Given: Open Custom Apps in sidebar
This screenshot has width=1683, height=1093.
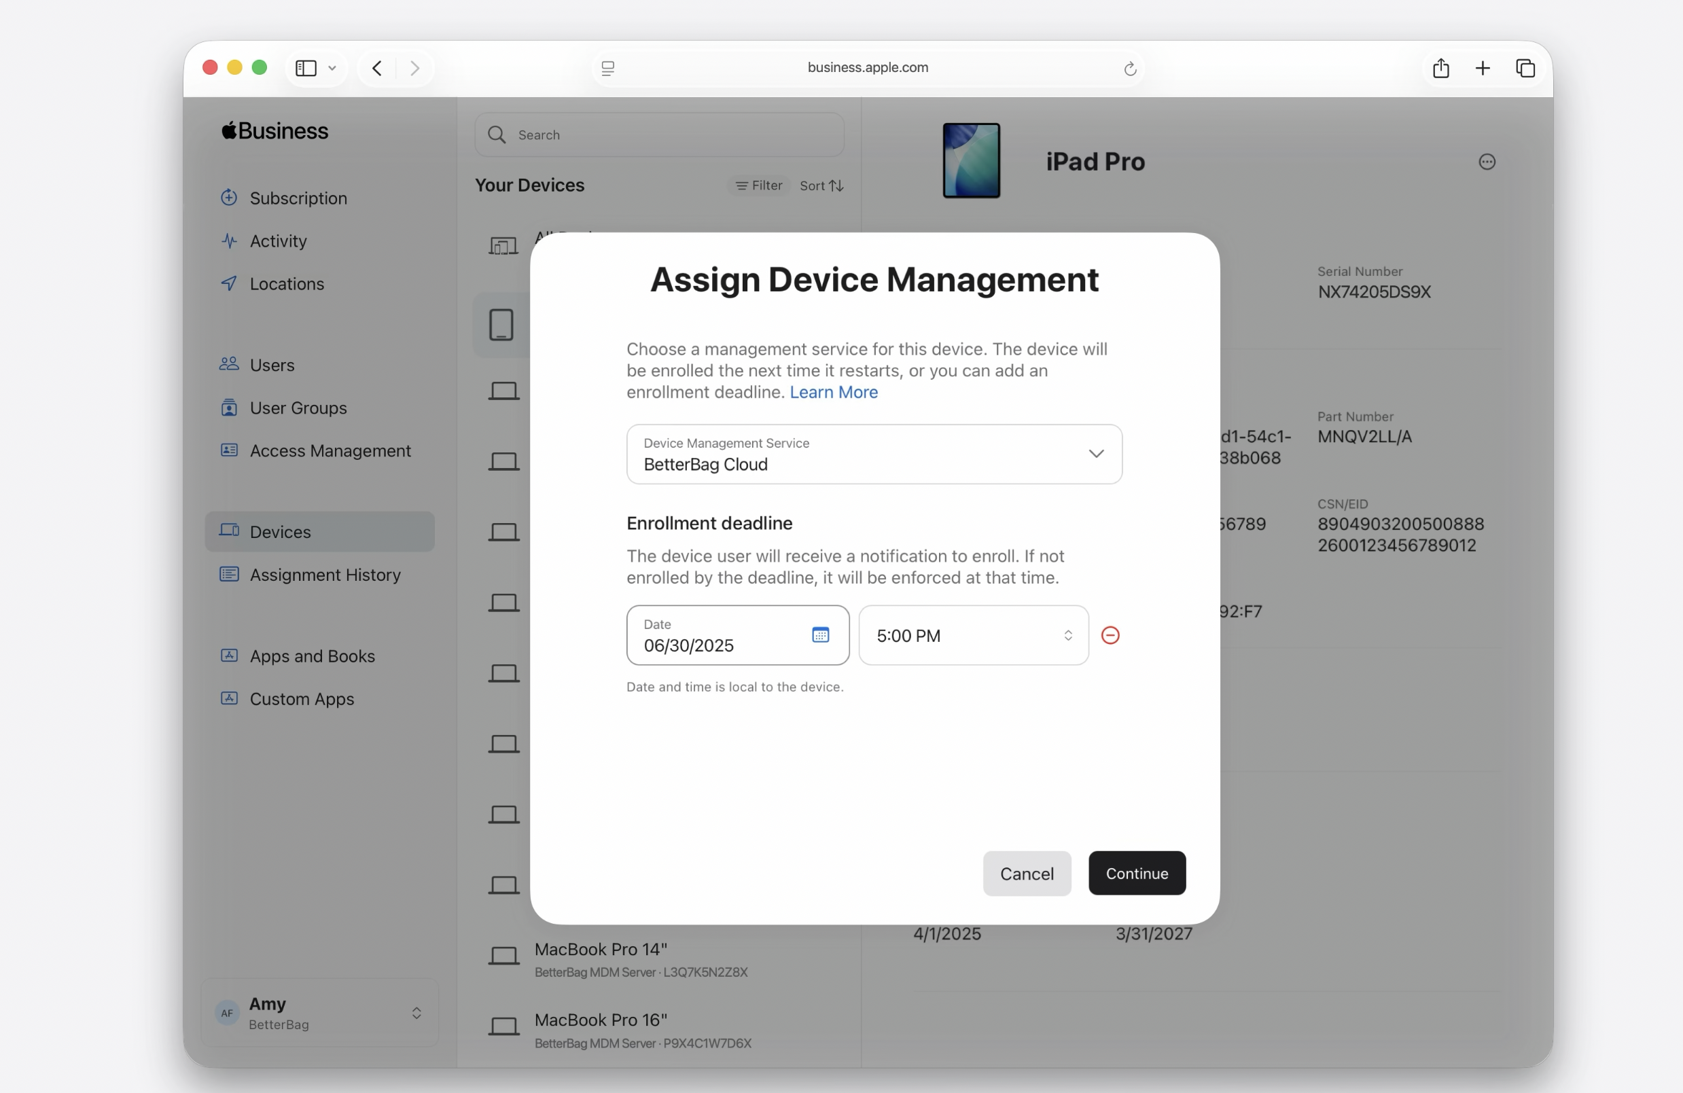Looking at the screenshot, I should tap(301, 698).
